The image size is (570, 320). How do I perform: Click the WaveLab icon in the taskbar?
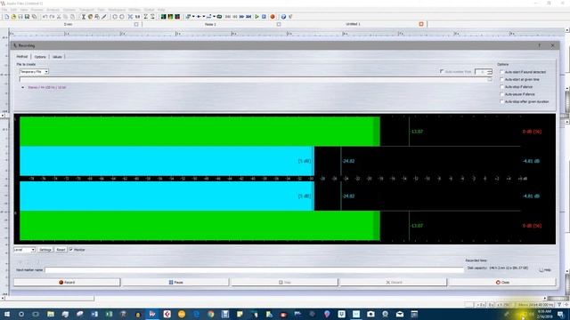152,314
